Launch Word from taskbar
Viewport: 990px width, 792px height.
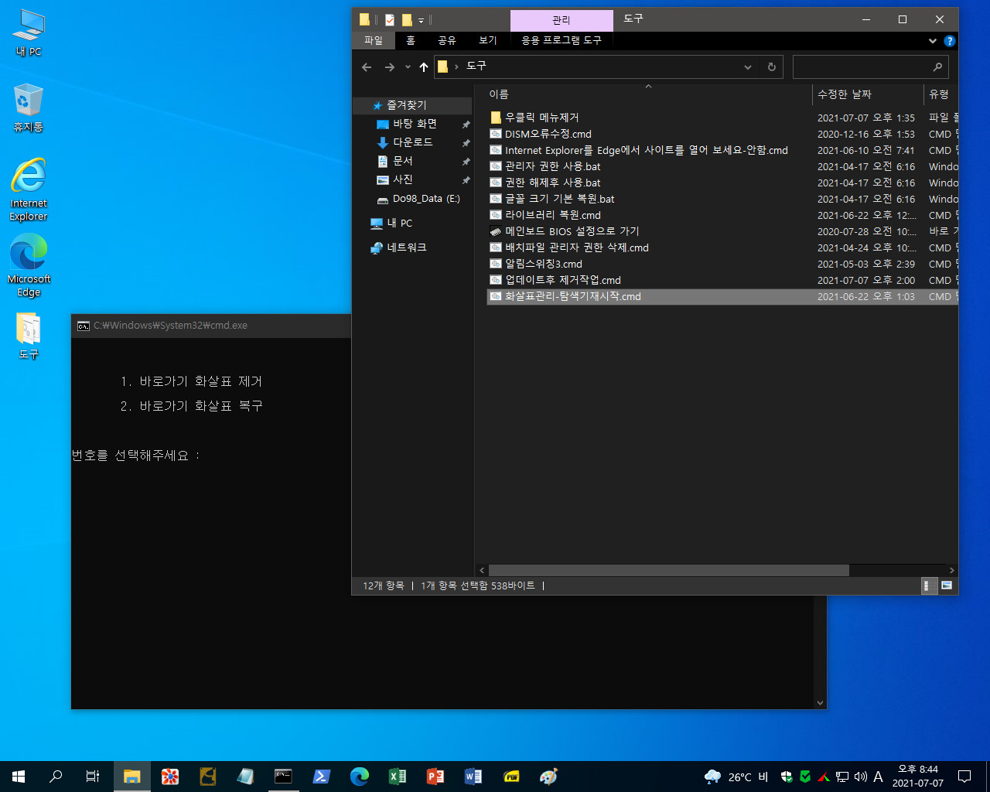(x=473, y=777)
